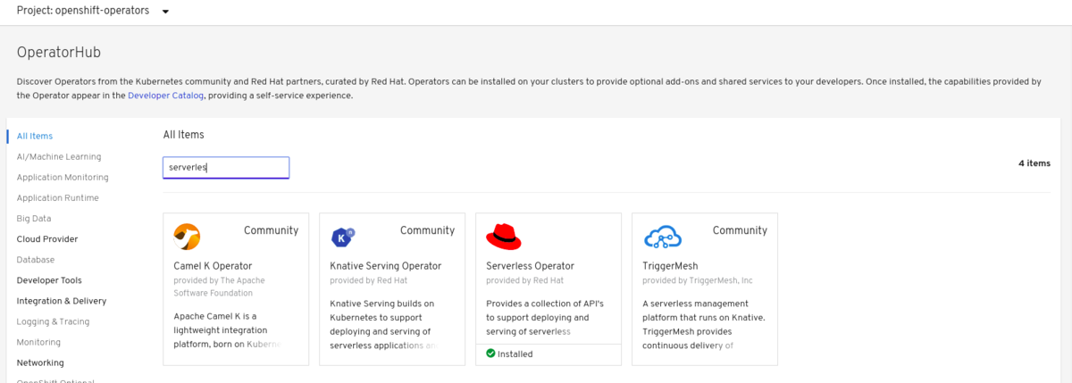Click the TriggerMesh cloud logo
1072x383 pixels.
[663, 237]
